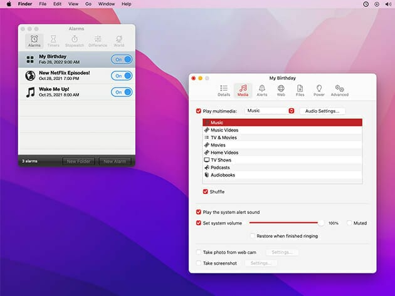Select Podcasts in the media list
This screenshot has width=395, height=296.
coord(219,168)
